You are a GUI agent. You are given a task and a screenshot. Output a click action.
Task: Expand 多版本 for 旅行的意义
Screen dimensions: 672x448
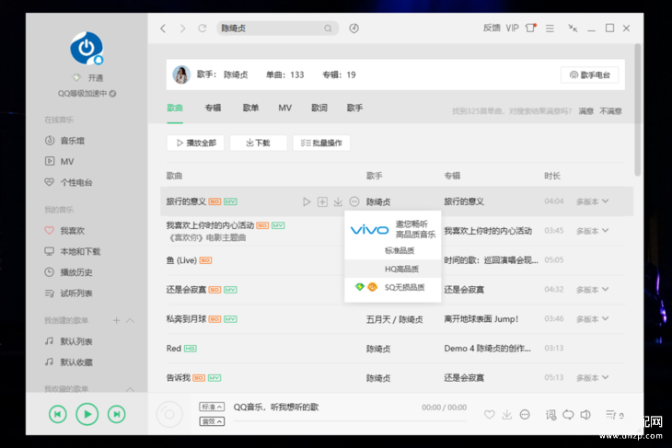pyautogui.click(x=592, y=201)
